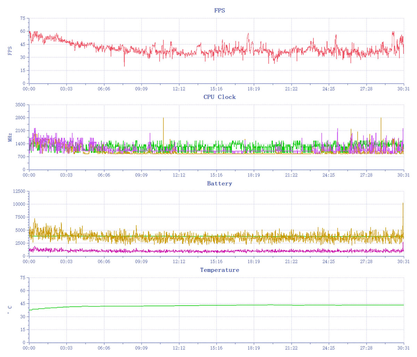Click the 12500 label on Battery axis
Image resolution: width=417 pixels, height=357 pixels.
[19, 191]
